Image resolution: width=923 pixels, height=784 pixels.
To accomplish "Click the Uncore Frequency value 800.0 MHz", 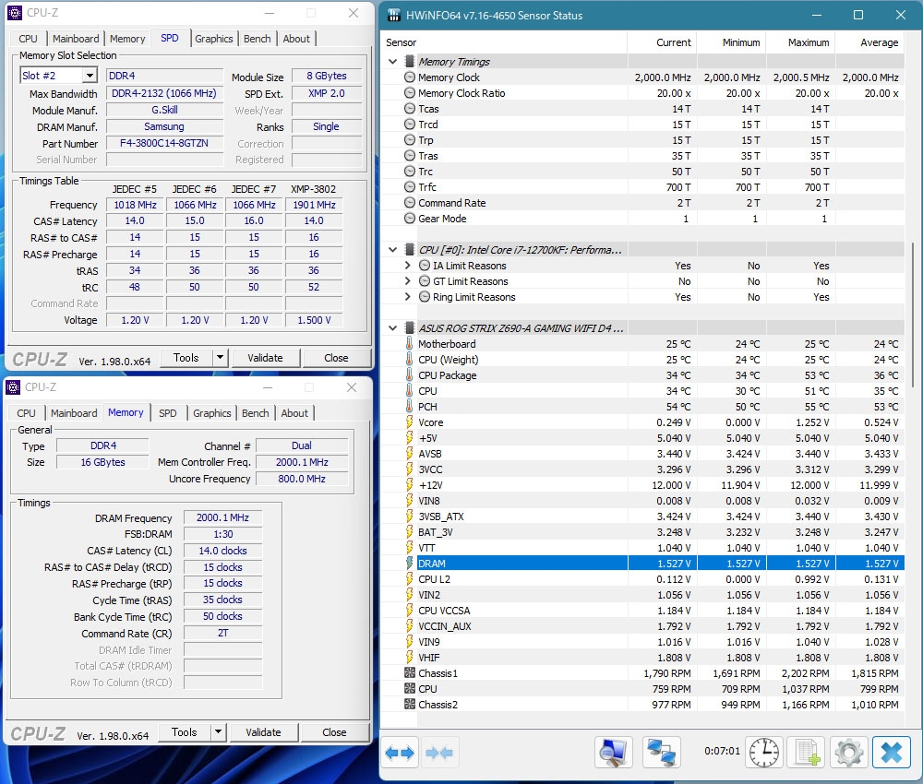I will coord(302,479).
